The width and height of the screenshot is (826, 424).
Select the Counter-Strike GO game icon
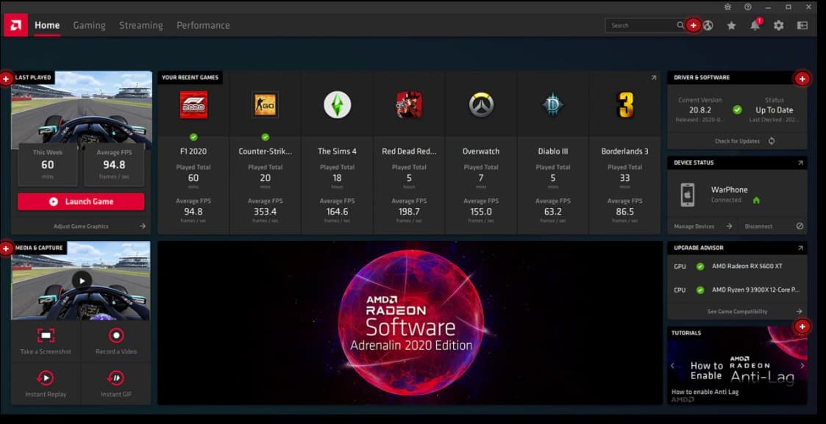265,104
